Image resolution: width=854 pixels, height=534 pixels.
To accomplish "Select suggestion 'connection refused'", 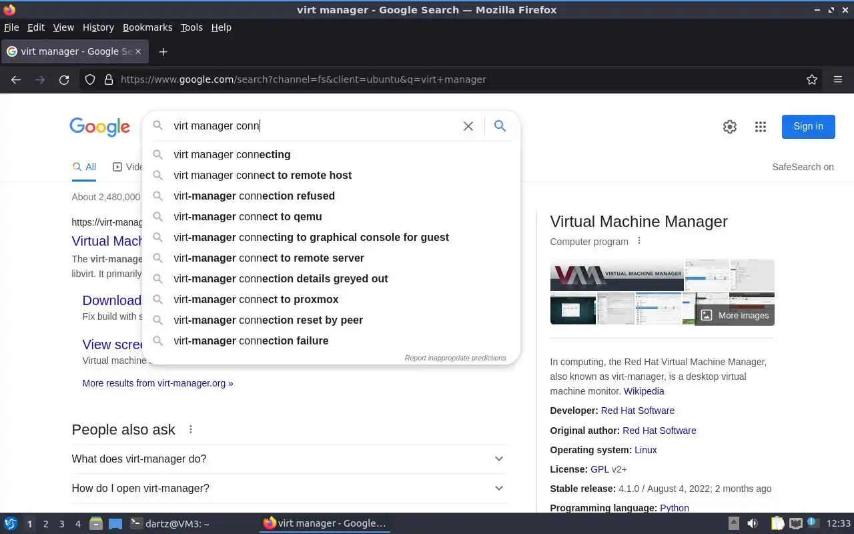I will [x=331, y=196].
